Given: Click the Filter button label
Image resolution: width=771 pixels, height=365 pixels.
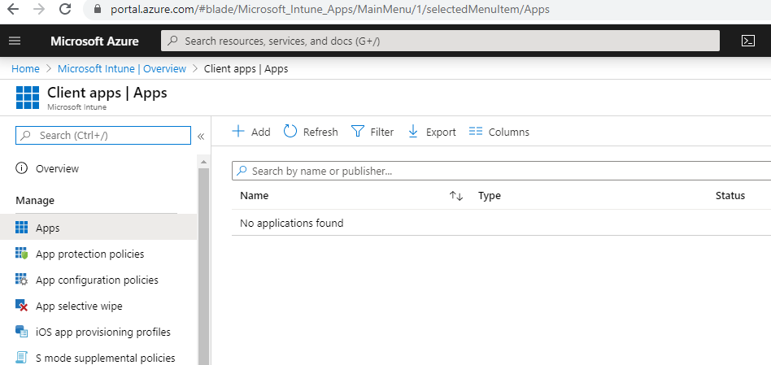Looking at the screenshot, I should pyautogui.click(x=382, y=133).
